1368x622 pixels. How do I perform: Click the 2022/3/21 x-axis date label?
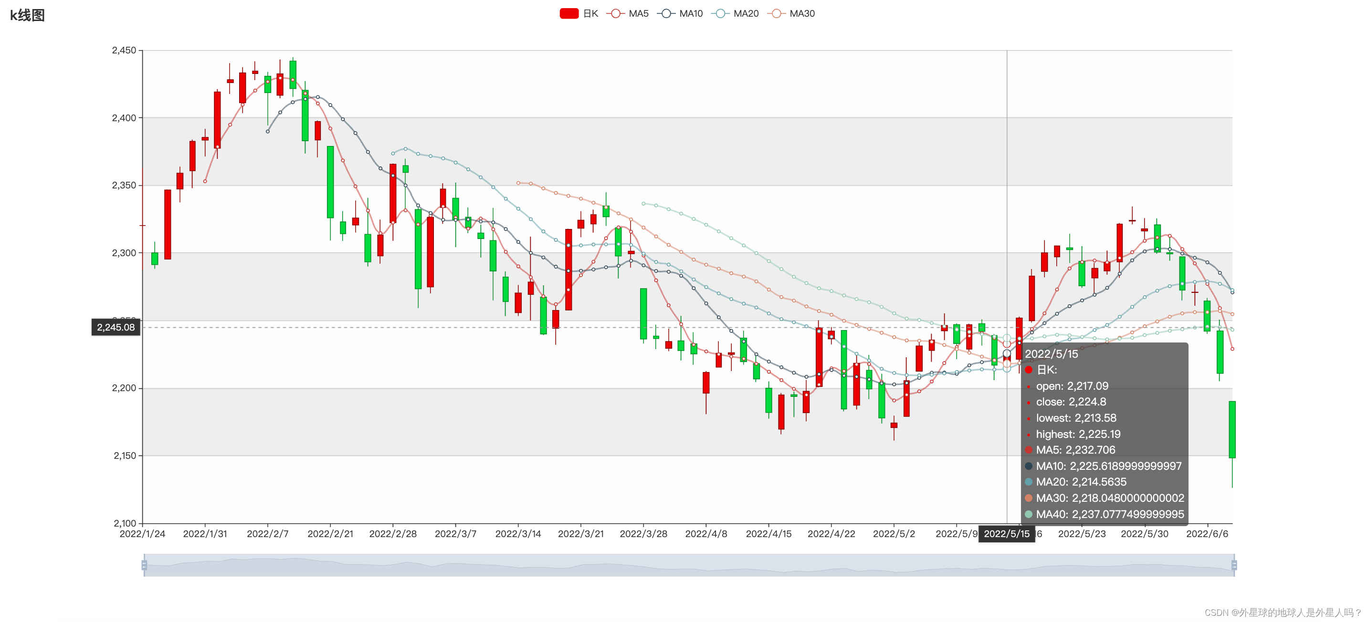(581, 534)
